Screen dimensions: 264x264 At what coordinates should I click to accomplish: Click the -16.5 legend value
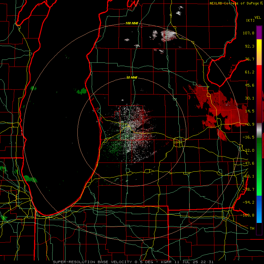pyautogui.click(x=248, y=137)
